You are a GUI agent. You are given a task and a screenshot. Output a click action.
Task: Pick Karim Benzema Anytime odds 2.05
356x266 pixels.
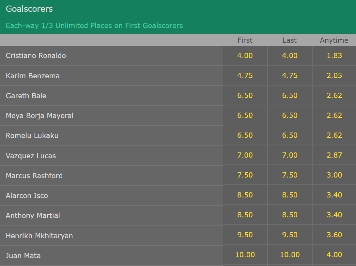pos(334,75)
